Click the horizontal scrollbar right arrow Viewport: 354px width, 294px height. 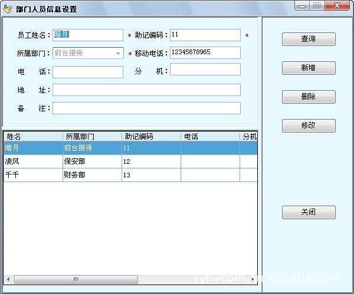coord(252,279)
